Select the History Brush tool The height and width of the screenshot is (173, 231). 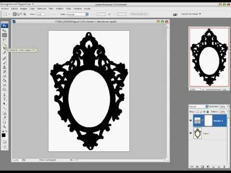tap(4, 72)
